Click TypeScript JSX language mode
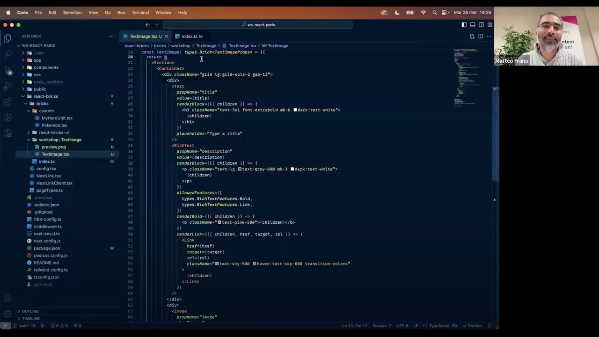 tap(443, 326)
